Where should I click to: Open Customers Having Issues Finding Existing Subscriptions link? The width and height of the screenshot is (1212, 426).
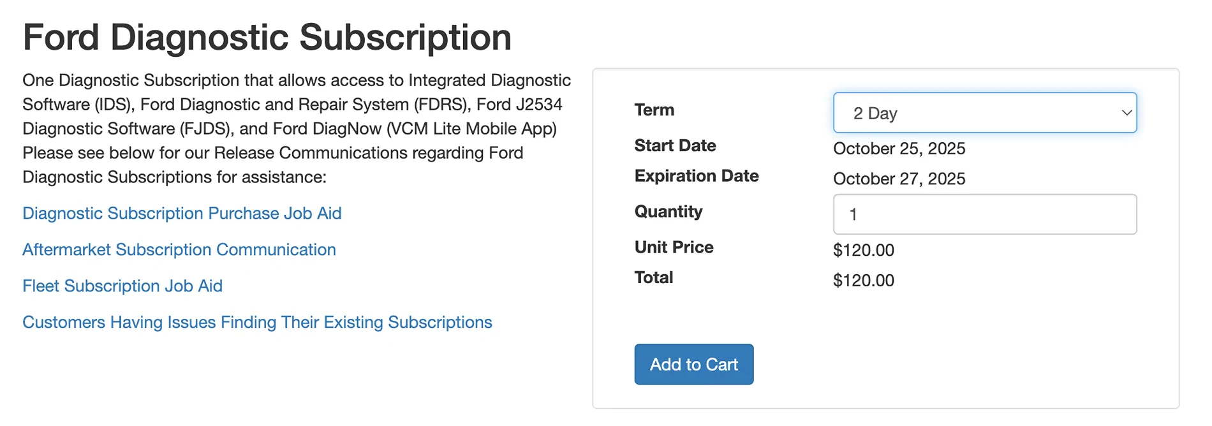pos(257,323)
